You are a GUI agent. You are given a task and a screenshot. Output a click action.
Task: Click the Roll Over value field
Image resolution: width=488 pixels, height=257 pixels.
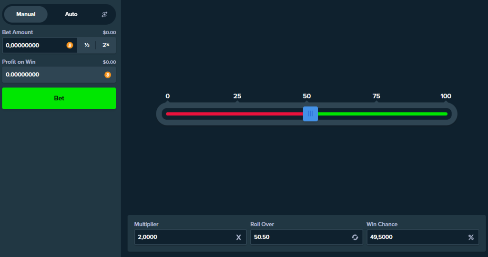(298, 237)
